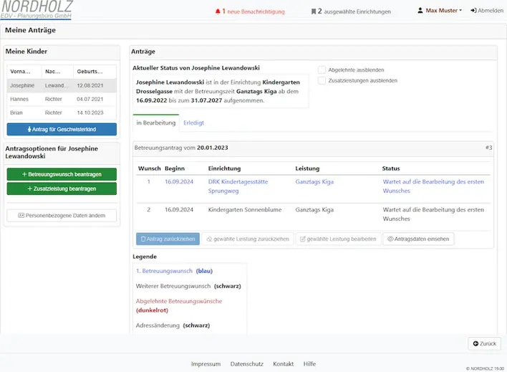Enable Abgelehnte ausblenden checkbox

click(322, 70)
